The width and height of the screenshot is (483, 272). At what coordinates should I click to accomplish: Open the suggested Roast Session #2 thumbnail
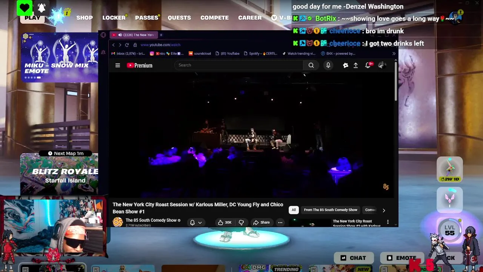[309, 223]
